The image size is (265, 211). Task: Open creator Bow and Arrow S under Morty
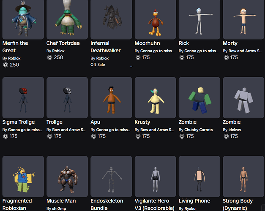(245, 51)
